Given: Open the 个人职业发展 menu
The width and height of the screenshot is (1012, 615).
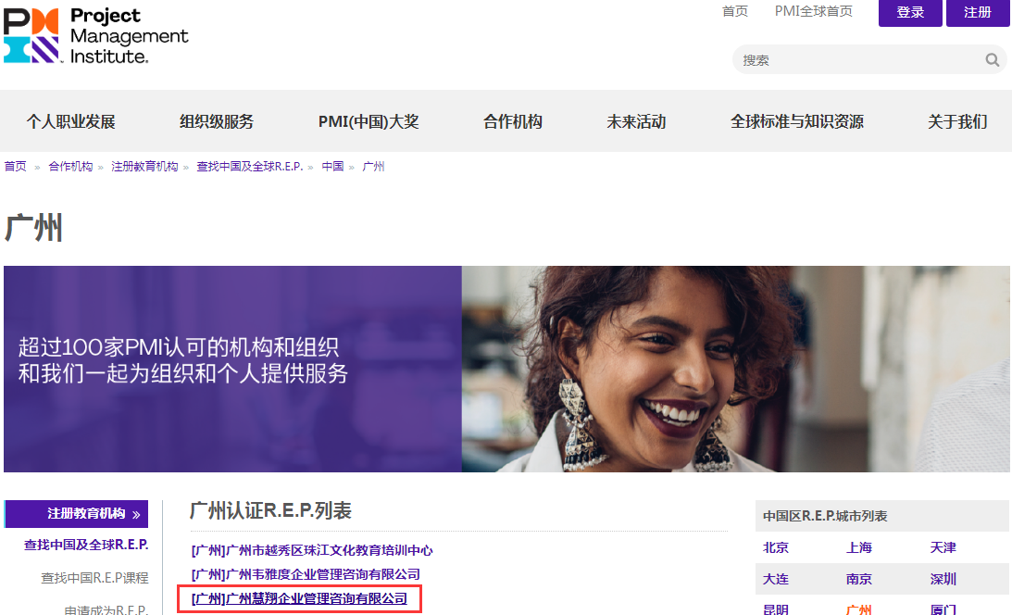Looking at the screenshot, I should point(71,121).
